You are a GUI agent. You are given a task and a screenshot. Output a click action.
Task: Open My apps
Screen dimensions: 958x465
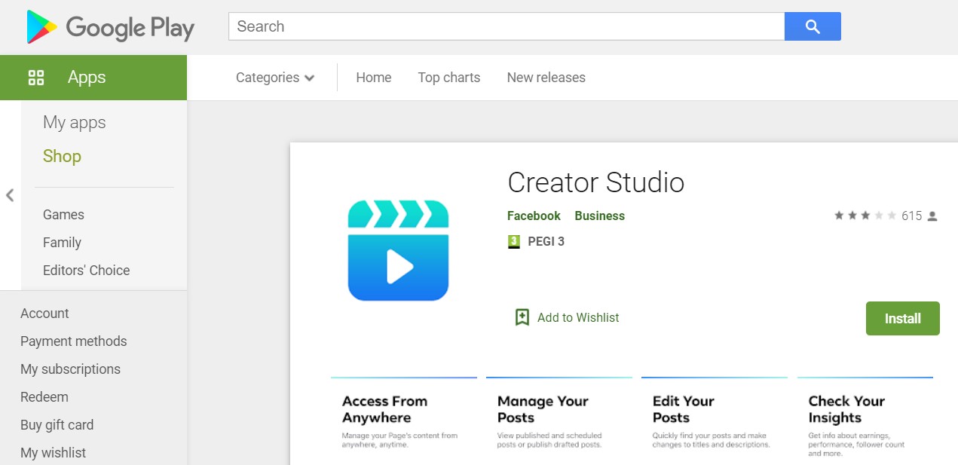pos(75,122)
